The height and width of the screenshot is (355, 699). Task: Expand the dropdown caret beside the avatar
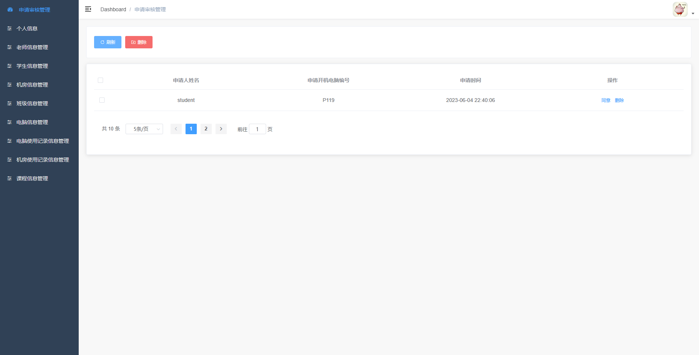point(693,13)
